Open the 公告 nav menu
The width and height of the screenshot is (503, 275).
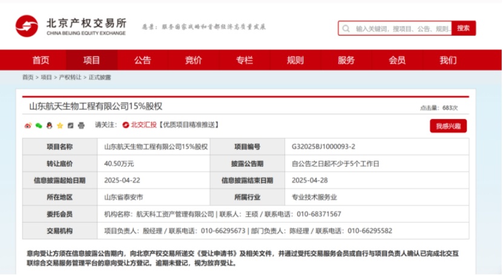[x=142, y=60]
